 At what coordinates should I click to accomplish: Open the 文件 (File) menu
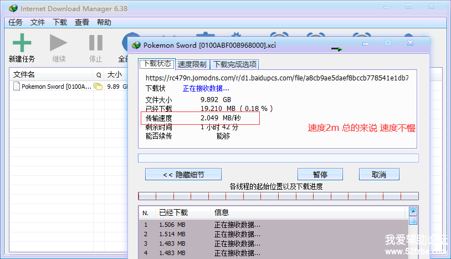tap(38, 23)
